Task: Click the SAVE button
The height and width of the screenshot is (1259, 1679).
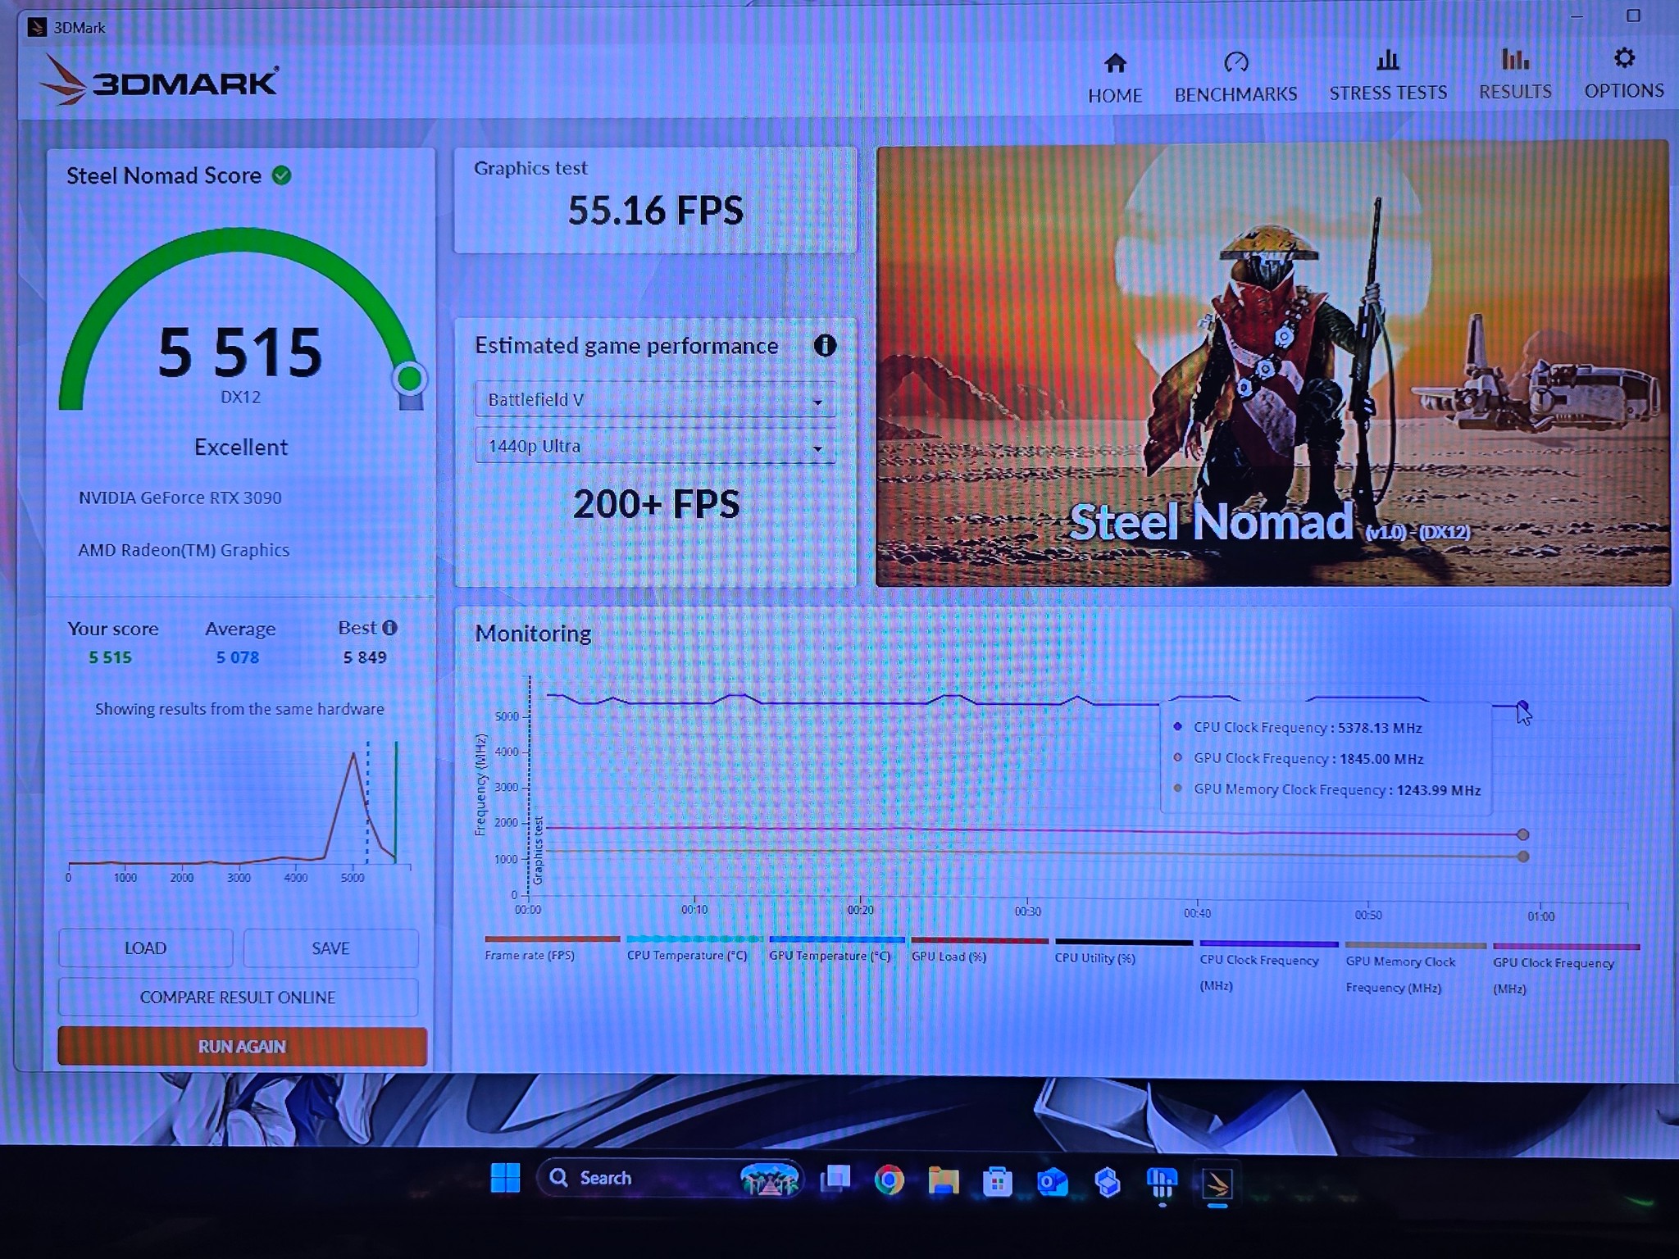Action: [x=330, y=948]
